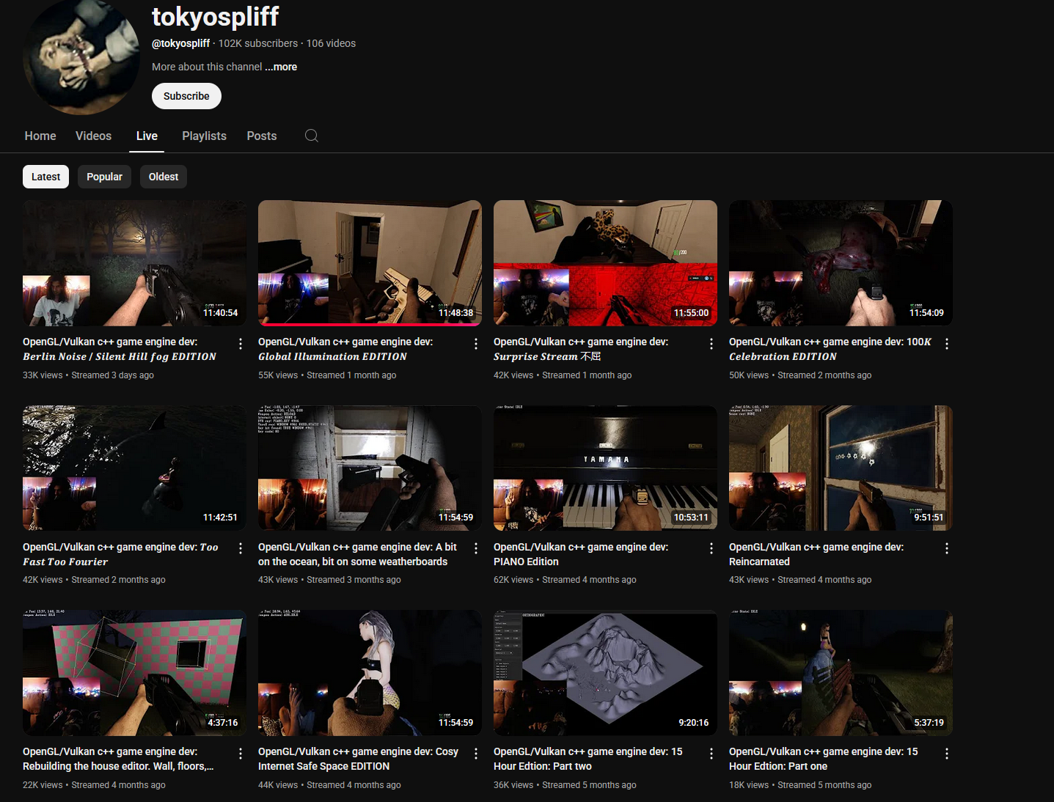Screen dimensions: 1054x802
Task: Open options menu for PIANO Edition video
Action: click(711, 548)
